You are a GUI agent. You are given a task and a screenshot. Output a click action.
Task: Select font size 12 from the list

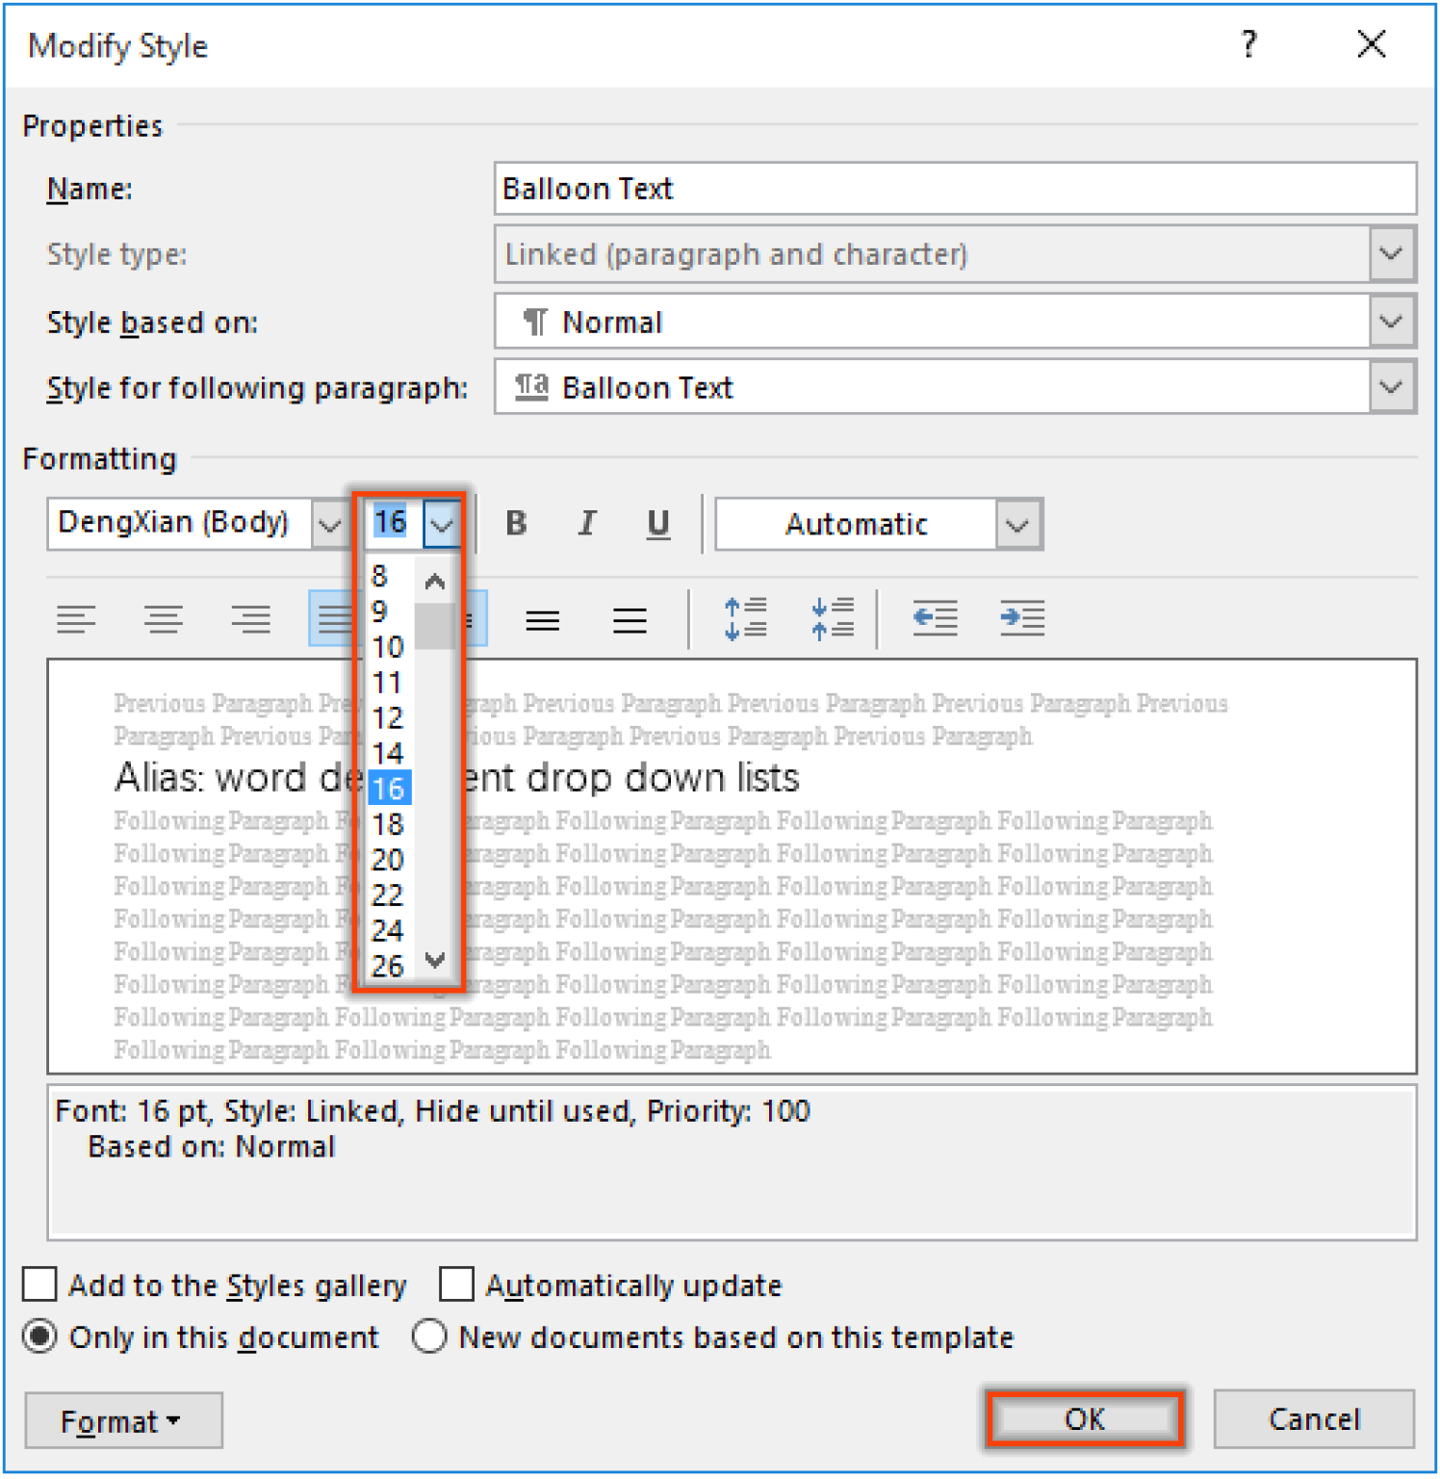pyautogui.click(x=387, y=718)
